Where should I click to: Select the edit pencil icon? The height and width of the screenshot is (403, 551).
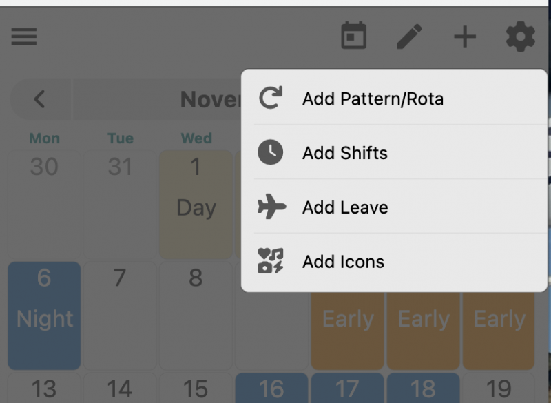pos(409,37)
